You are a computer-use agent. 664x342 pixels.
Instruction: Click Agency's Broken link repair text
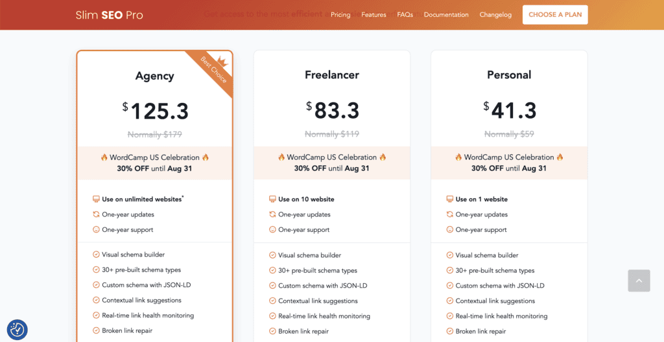tap(127, 330)
